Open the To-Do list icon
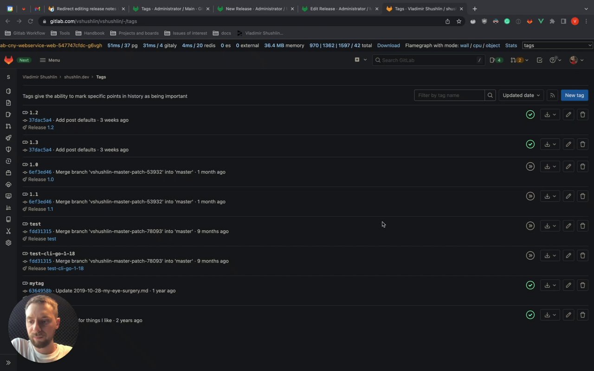This screenshot has width=594, height=371. tap(539, 60)
